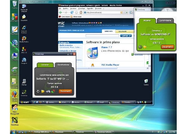Click remote desktop Startup icon

pos(24,82)
